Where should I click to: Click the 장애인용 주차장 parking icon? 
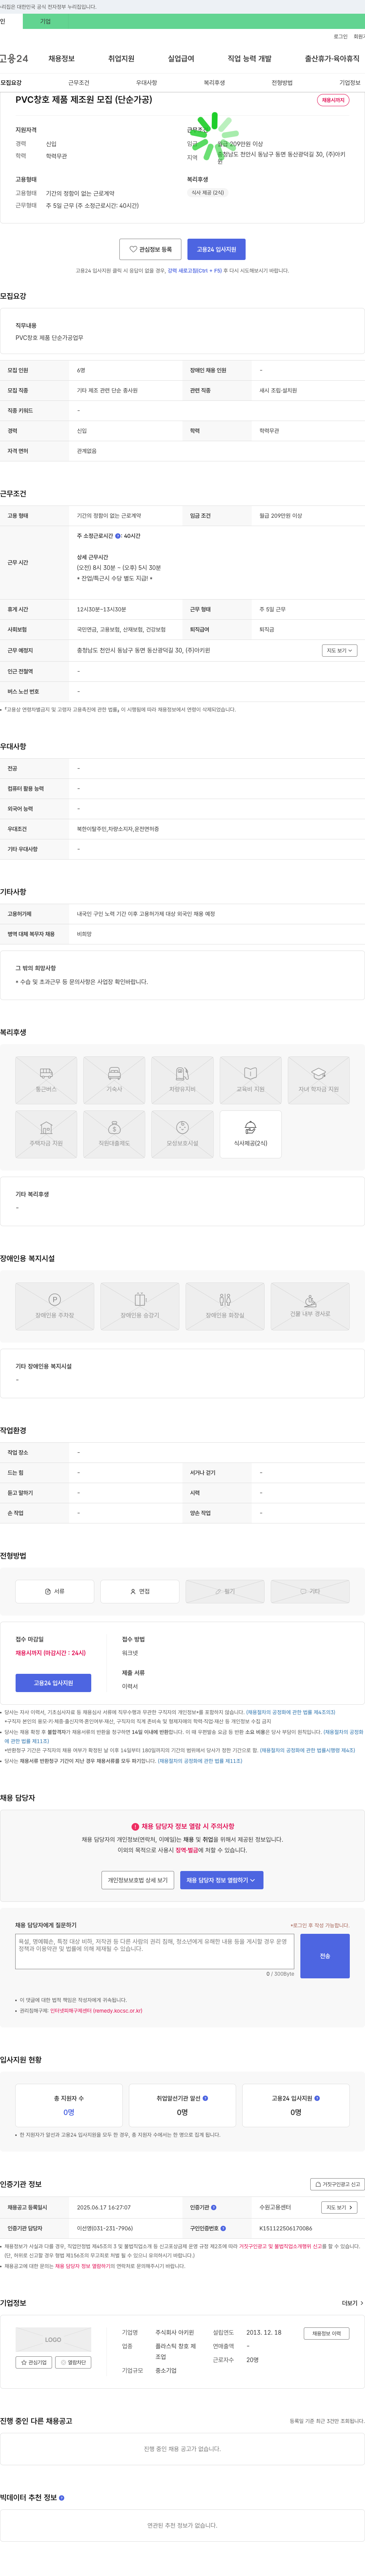55,1306
